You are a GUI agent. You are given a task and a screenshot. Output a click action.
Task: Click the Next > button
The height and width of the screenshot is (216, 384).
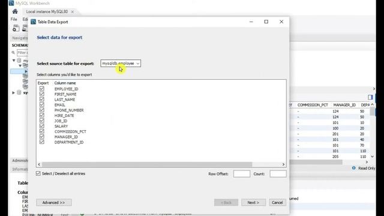coord(253,203)
